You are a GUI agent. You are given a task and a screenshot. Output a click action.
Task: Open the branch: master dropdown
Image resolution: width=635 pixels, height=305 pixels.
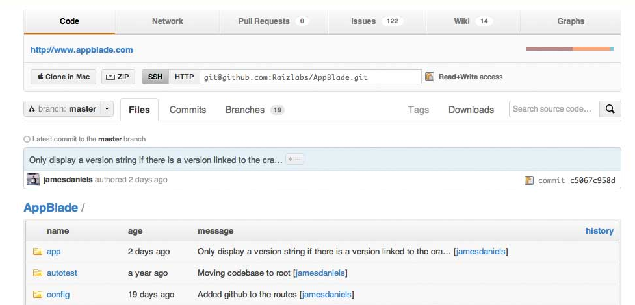(68, 109)
